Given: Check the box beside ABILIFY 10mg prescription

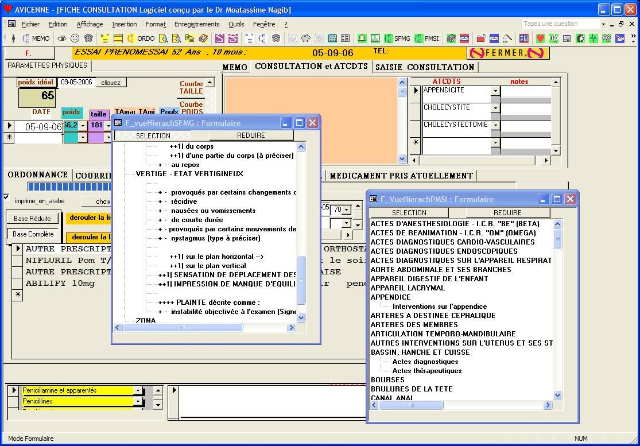Looking at the screenshot, I should pyautogui.click(x=17, y=283).
